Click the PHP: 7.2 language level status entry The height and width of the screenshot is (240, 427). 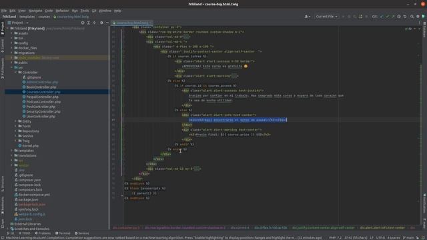[x=335, y=238]
